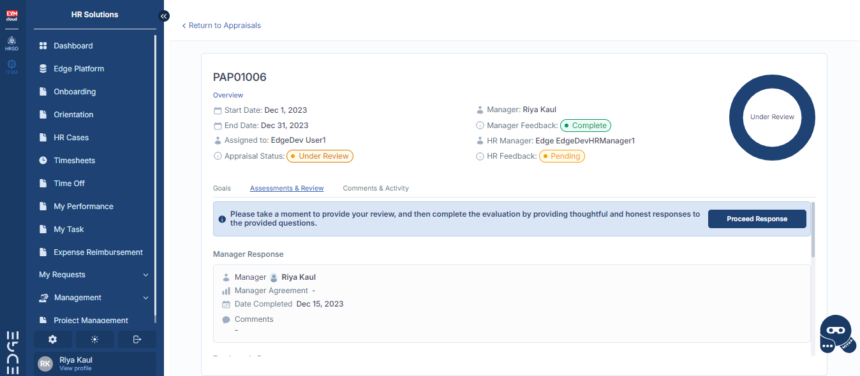The height and width of the screenshot is (376, 860).
Task: Click the My Performance document icon
Action: point(43,206)
